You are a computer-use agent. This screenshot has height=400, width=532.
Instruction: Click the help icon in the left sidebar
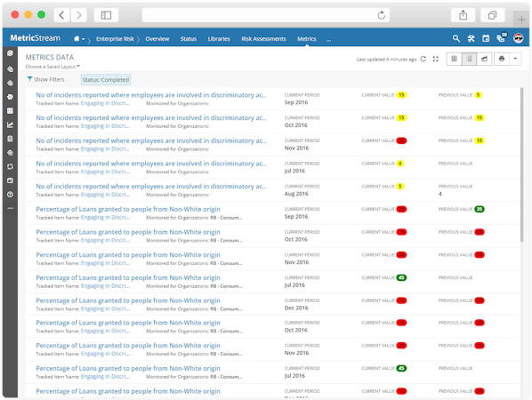point(10,195)
